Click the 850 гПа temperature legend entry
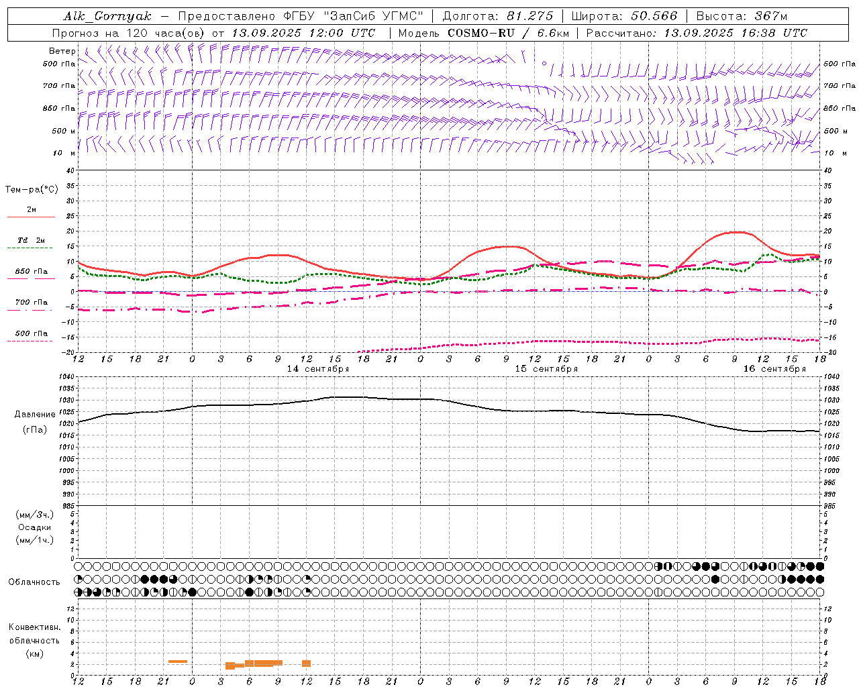The image size is (859, 687). (x=31, y=272)
